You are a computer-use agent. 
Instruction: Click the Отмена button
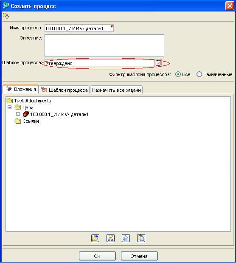(139, 256)
